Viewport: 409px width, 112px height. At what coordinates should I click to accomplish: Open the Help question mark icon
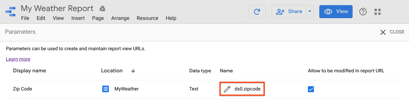pyautogui.click(x=363, y=12)
